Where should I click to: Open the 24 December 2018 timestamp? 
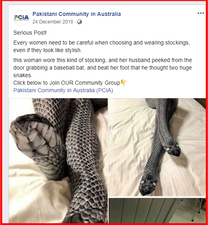(52, 22)
